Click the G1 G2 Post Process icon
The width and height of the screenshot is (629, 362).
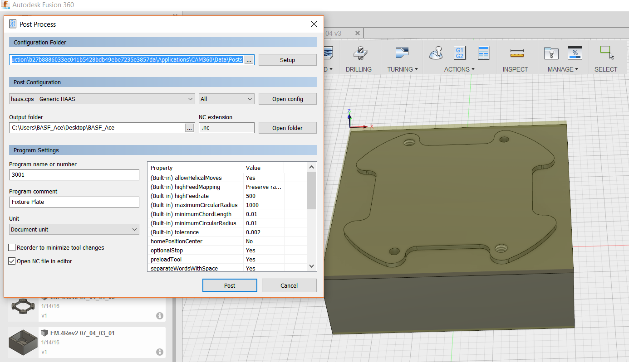click(x=459, y=53)
